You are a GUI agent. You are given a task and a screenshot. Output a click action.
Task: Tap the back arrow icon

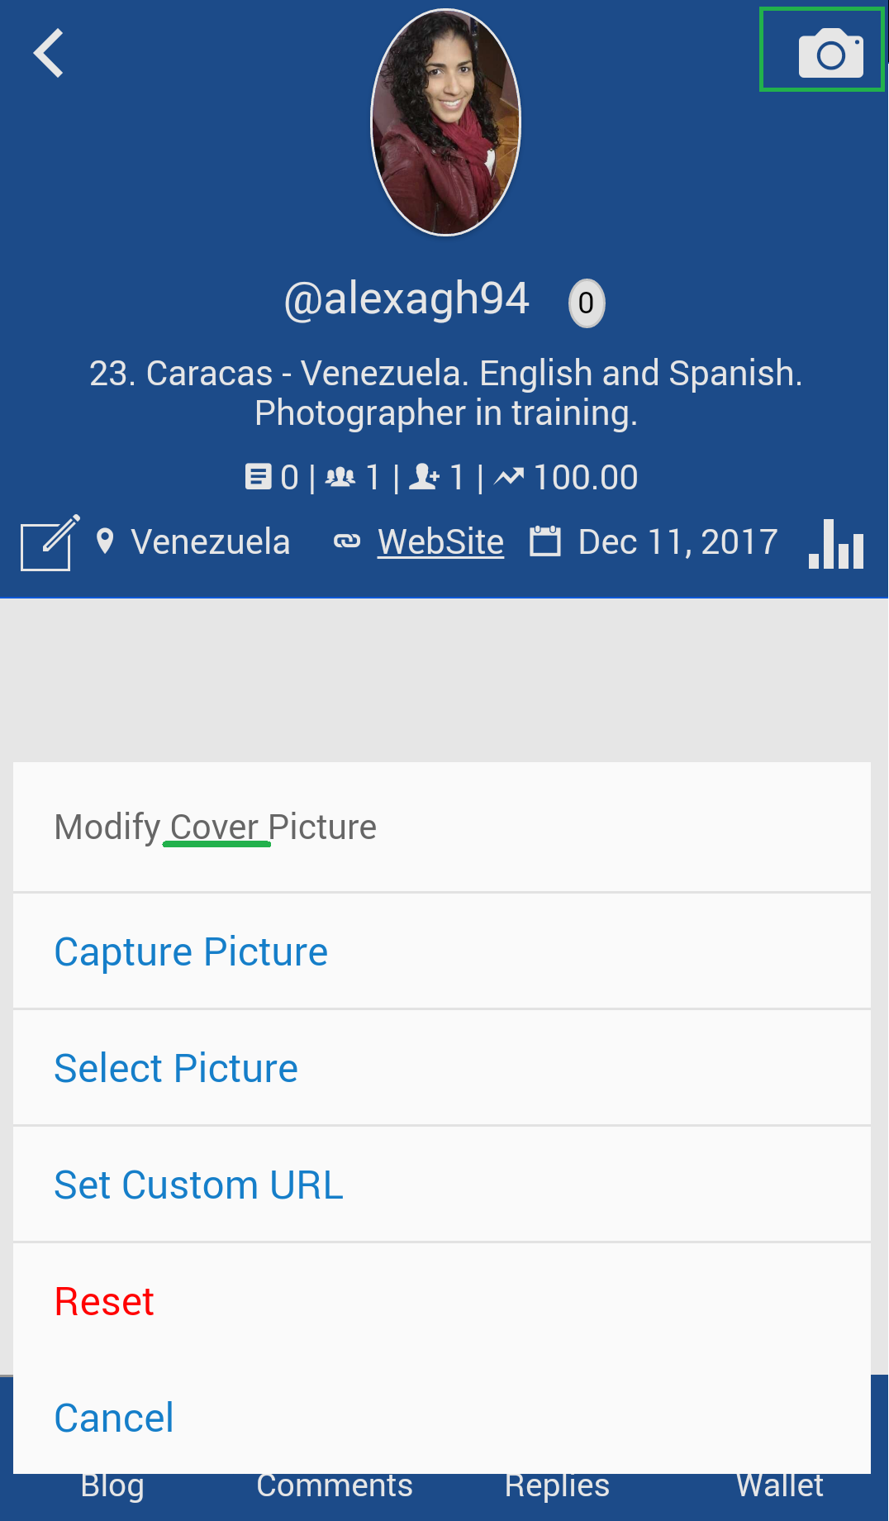pos(49,53)
